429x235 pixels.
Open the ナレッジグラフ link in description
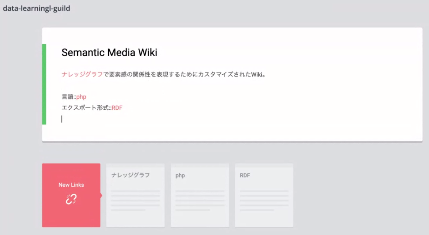click(x=82, y=74)
